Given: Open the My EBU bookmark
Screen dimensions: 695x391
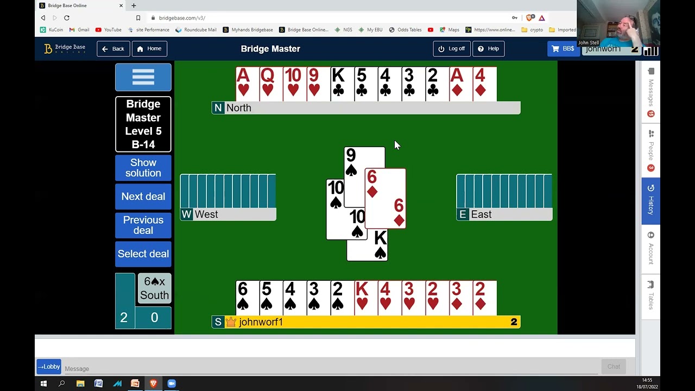Looking at the screenshot, I should pyautogui.click(x=370, y=30).
